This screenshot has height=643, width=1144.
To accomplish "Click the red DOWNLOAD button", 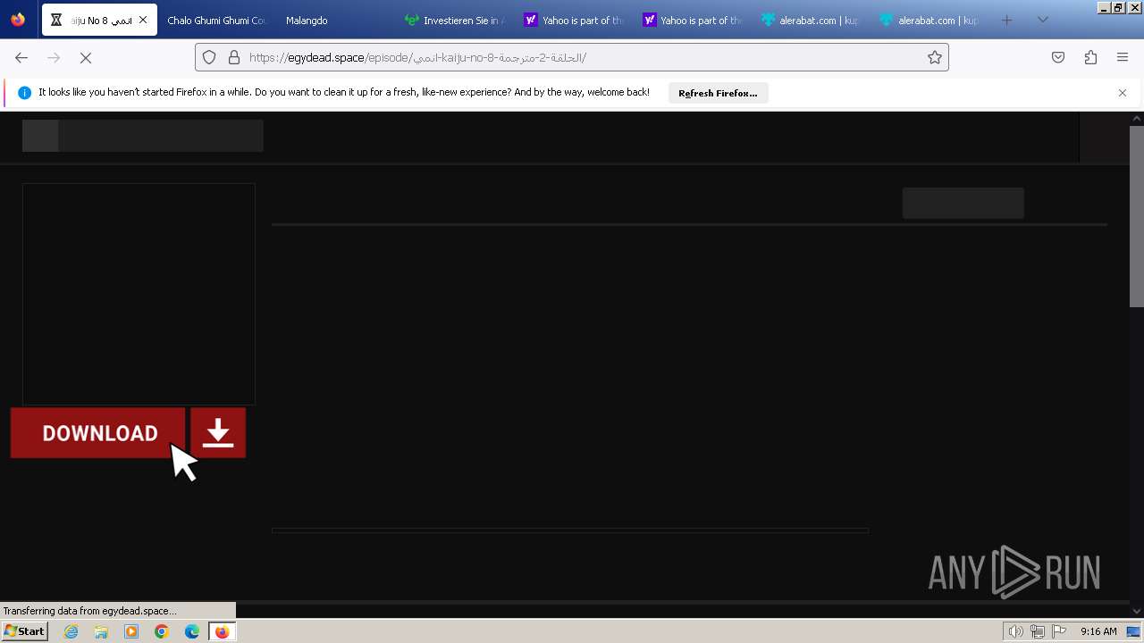I will coord(98,433).
